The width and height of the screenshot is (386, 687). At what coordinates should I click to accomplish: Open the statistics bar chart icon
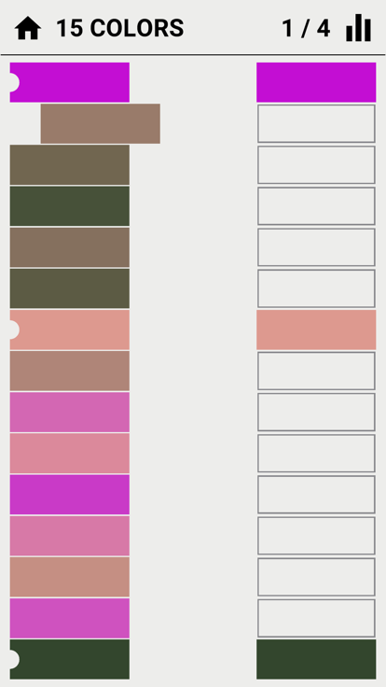point(358,28)
